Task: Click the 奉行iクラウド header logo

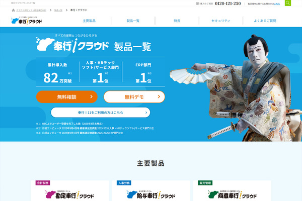Action: [x=27, y=21]
